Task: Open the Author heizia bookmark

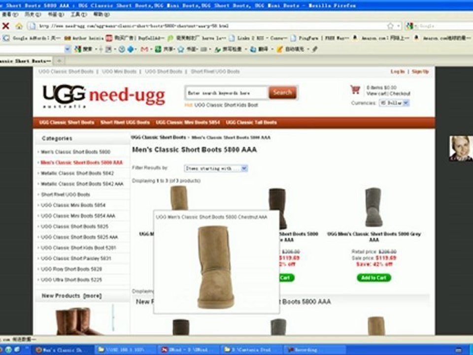Action: [84, 38]
